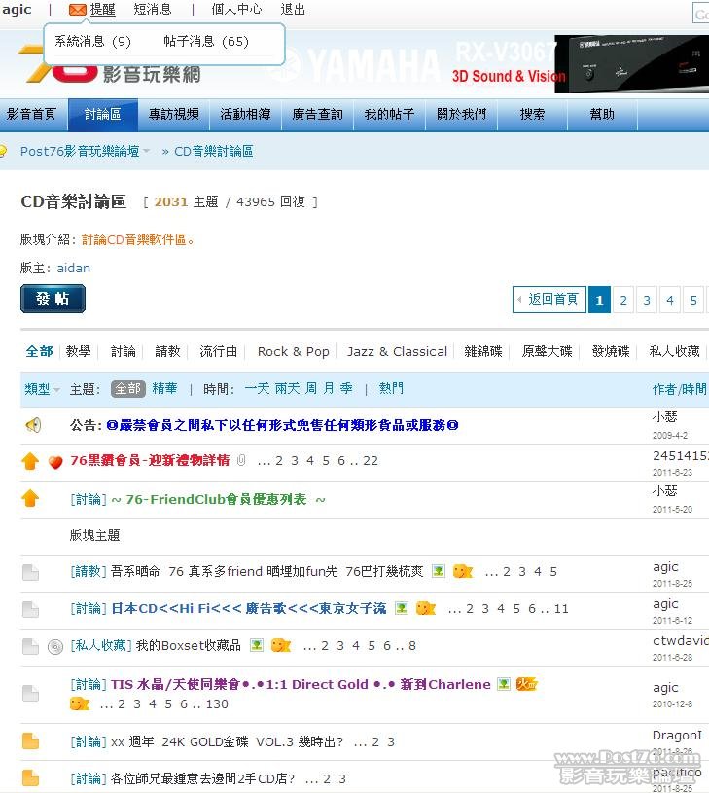Open 系統消息 (9) notifications

pyautogui.click(x=93, y=42)
